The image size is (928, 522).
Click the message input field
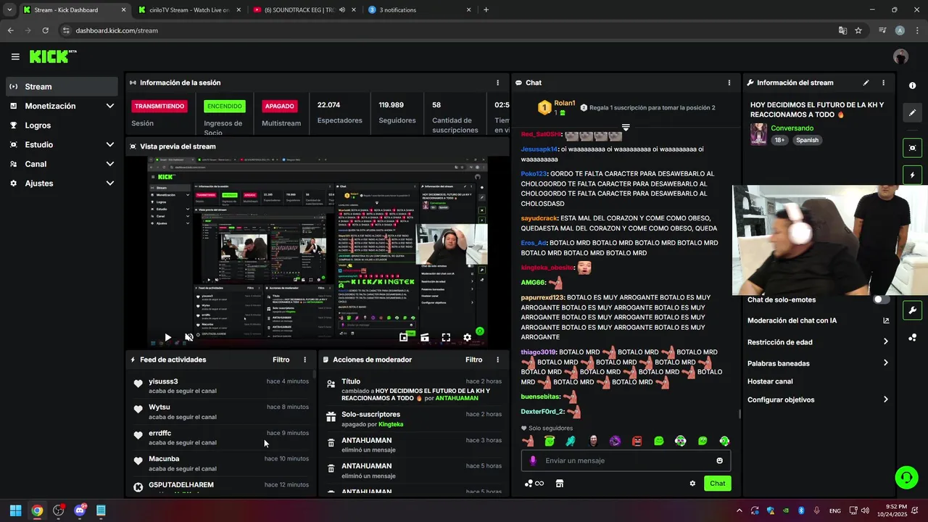pos(626,460)
